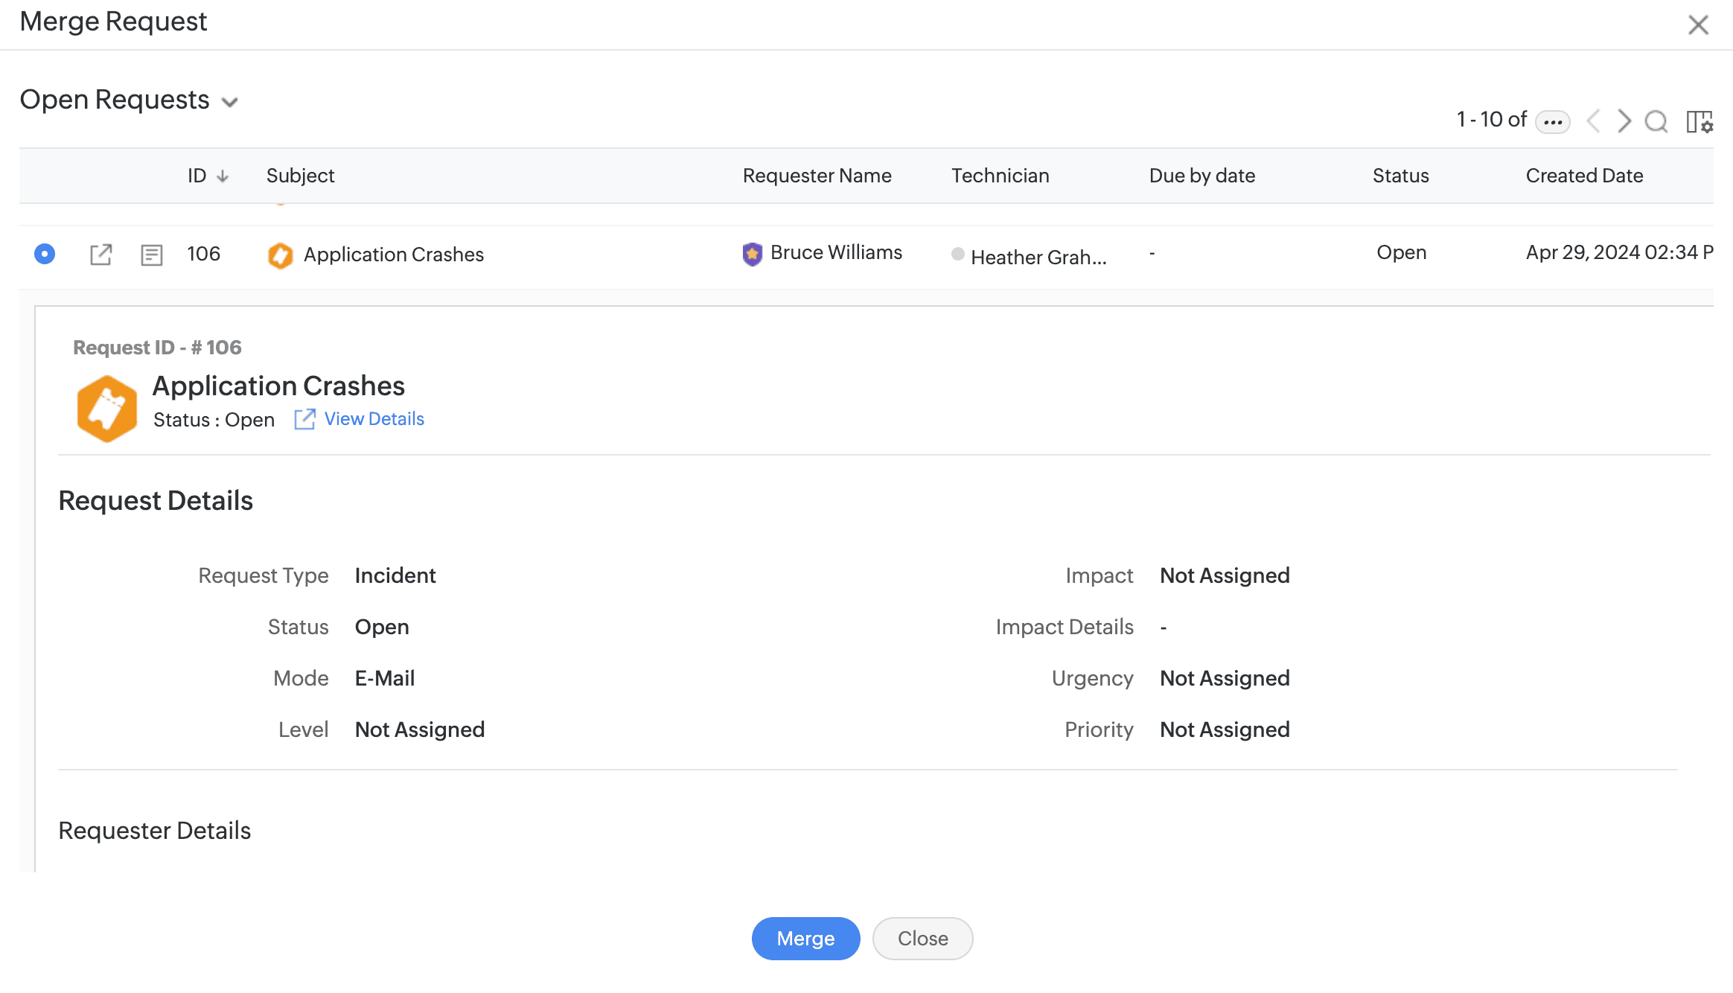Close the Merge Request dialog
1733x993 pixels.
1698,25
